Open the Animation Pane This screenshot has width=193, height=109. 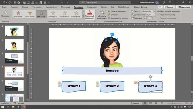(117, 12)
